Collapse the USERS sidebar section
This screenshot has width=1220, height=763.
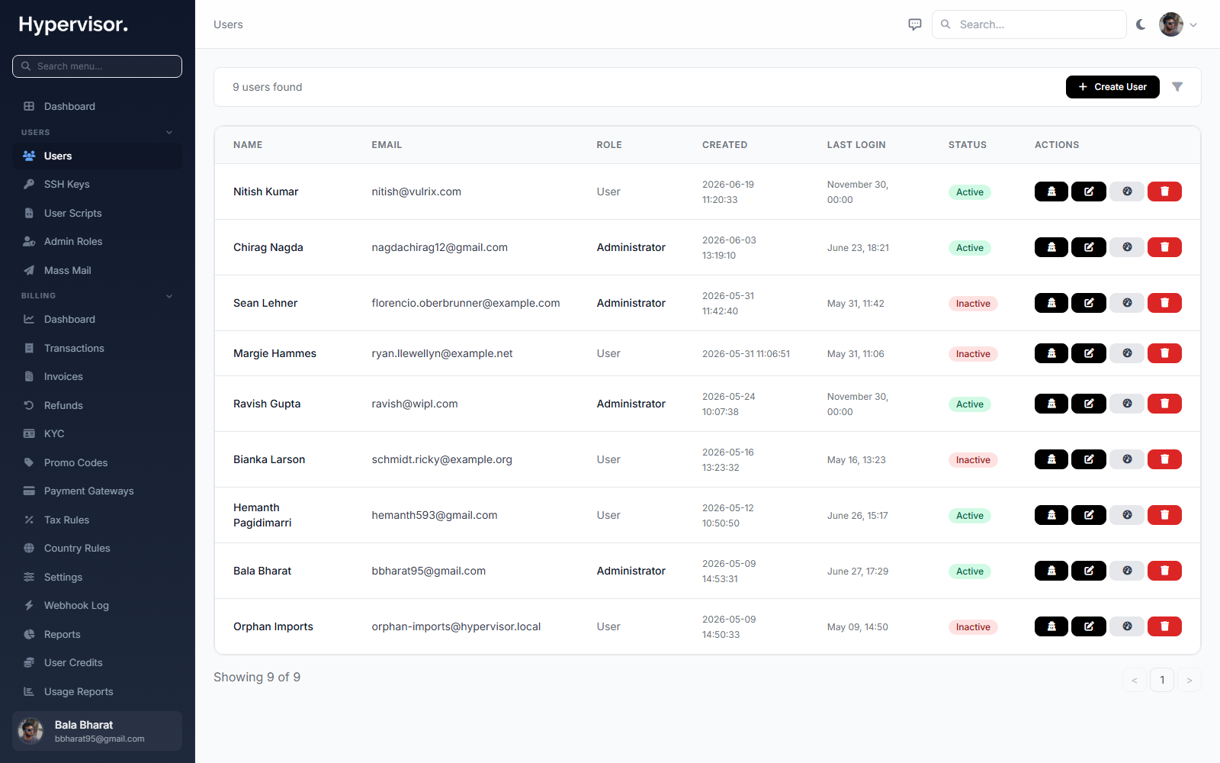point(169,133)
